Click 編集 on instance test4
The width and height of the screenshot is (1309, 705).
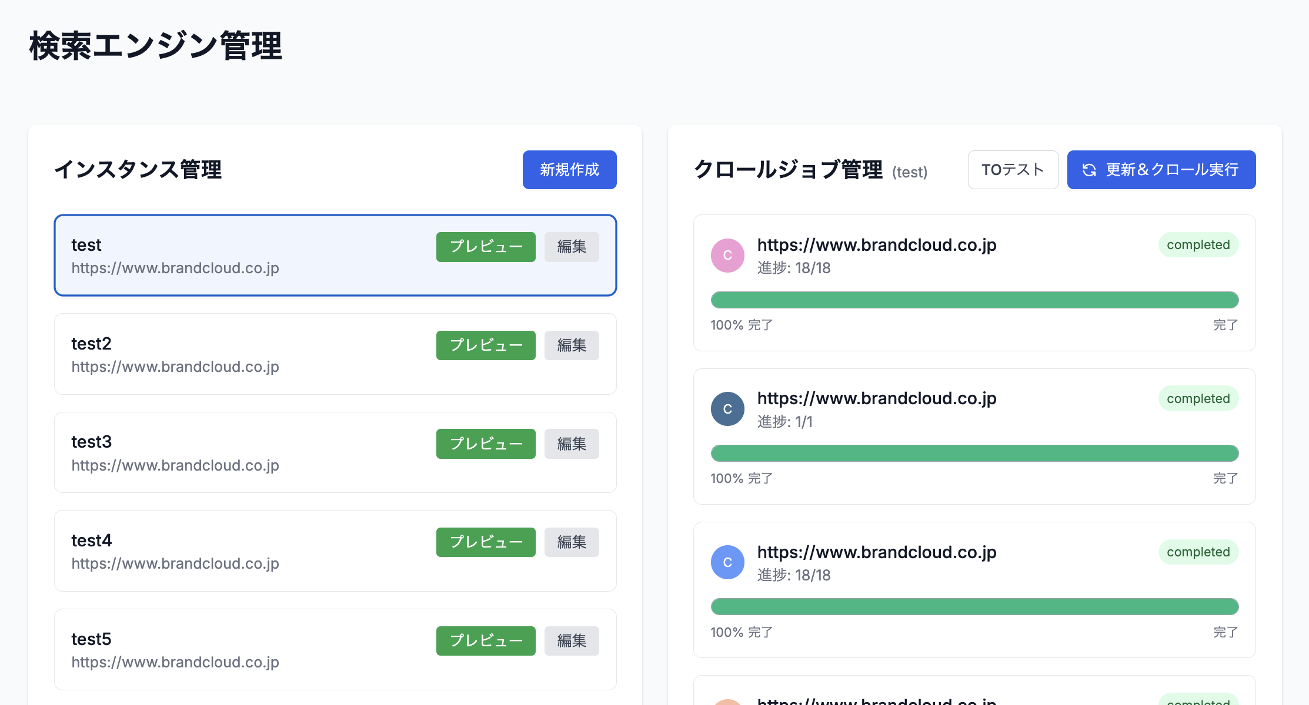pos(571,542)
